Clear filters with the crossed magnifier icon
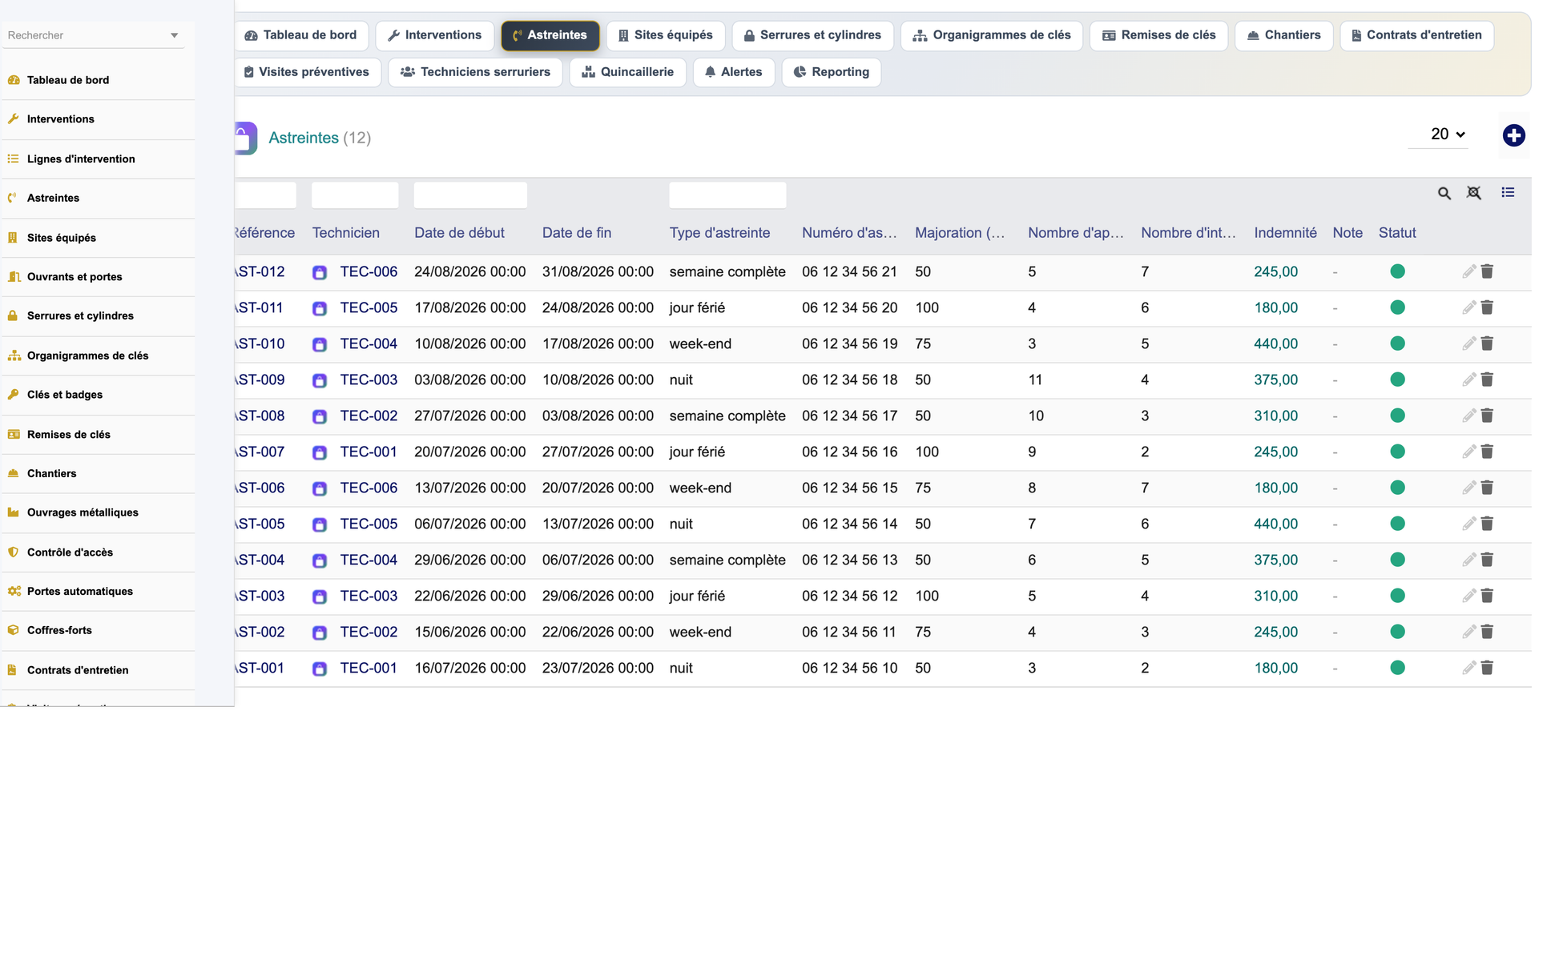The image size is (1559, 964). point(1473,193)
